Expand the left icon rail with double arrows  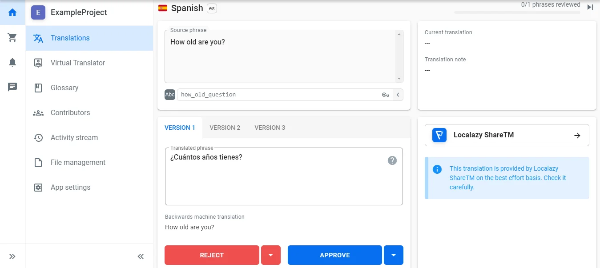12,256
